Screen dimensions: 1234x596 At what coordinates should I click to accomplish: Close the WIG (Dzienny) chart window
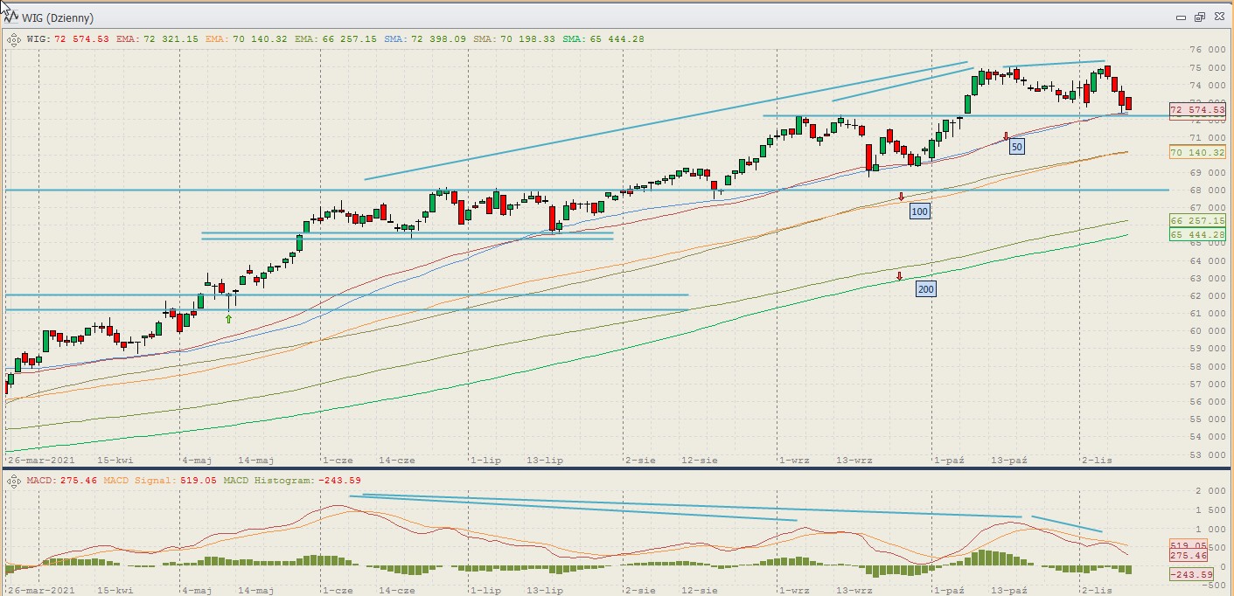coord(1217,17)
